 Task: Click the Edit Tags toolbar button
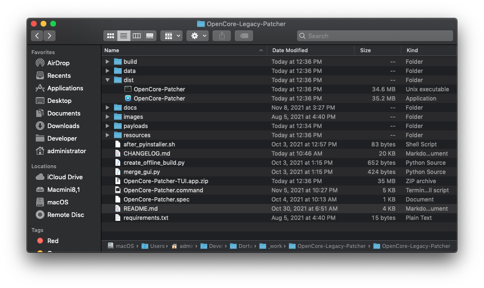coord(244,36)
